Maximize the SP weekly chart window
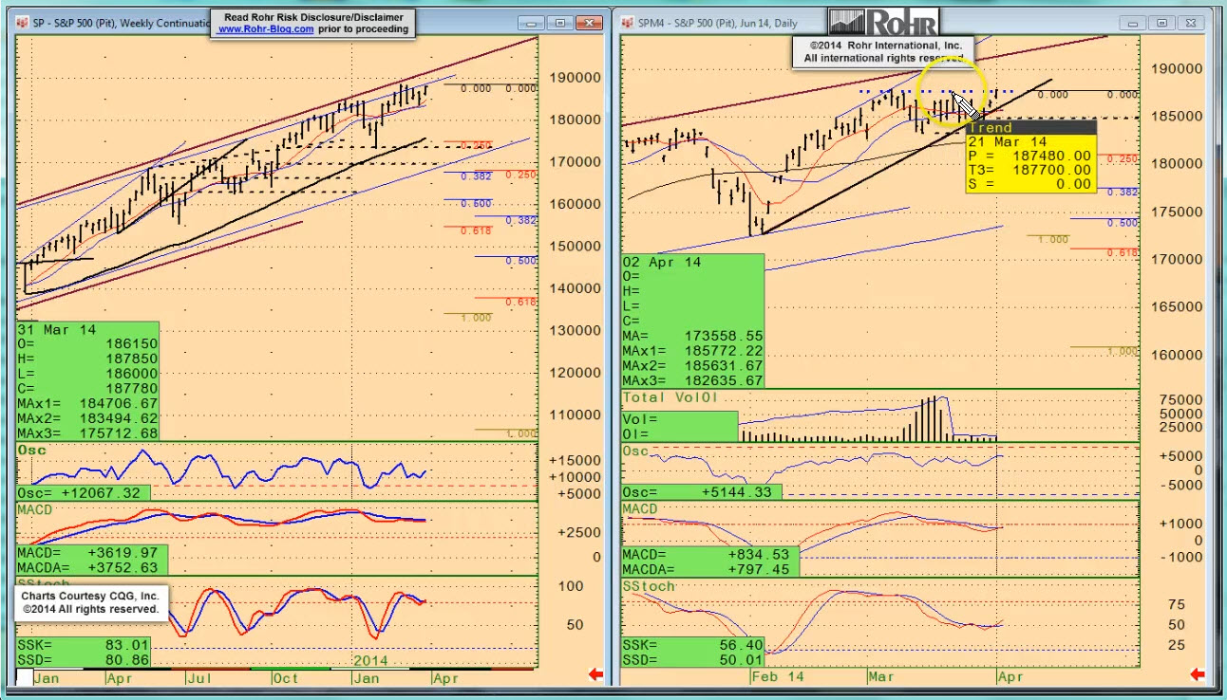Image resolution: width=1227 pixels, height=700 pixels. click(559, 23)
